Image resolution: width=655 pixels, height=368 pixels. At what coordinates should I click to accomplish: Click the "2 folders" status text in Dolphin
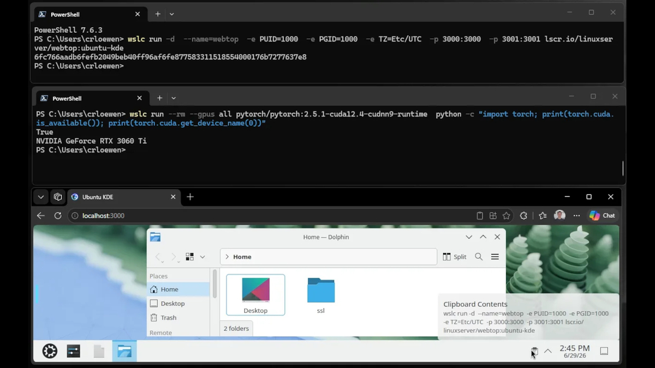236,329
